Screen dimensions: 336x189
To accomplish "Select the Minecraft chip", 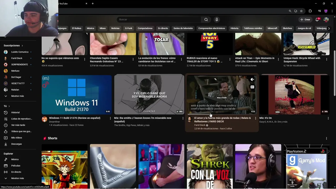I will tap(272, 28).
